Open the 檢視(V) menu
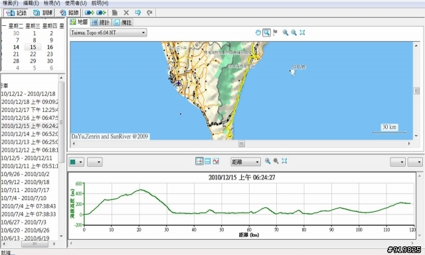This screenshot has width=425, height=255. [52, 3]
